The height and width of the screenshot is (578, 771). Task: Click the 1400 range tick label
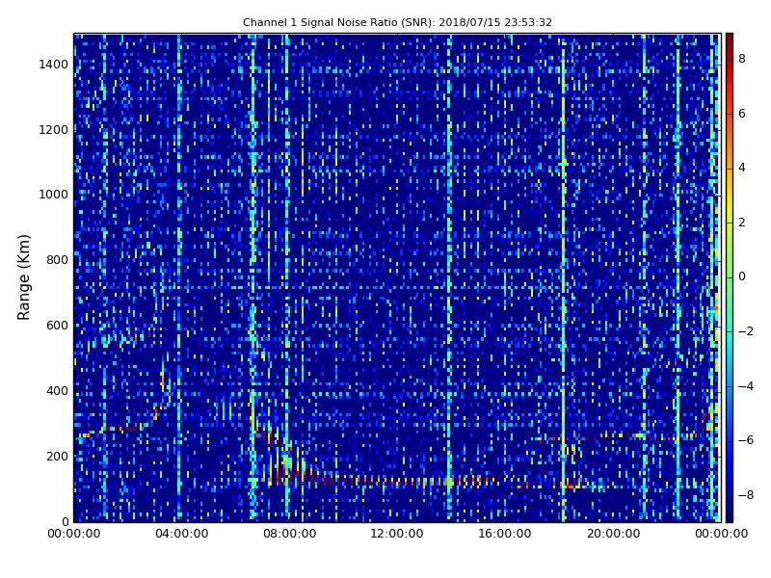coord(54,65)
